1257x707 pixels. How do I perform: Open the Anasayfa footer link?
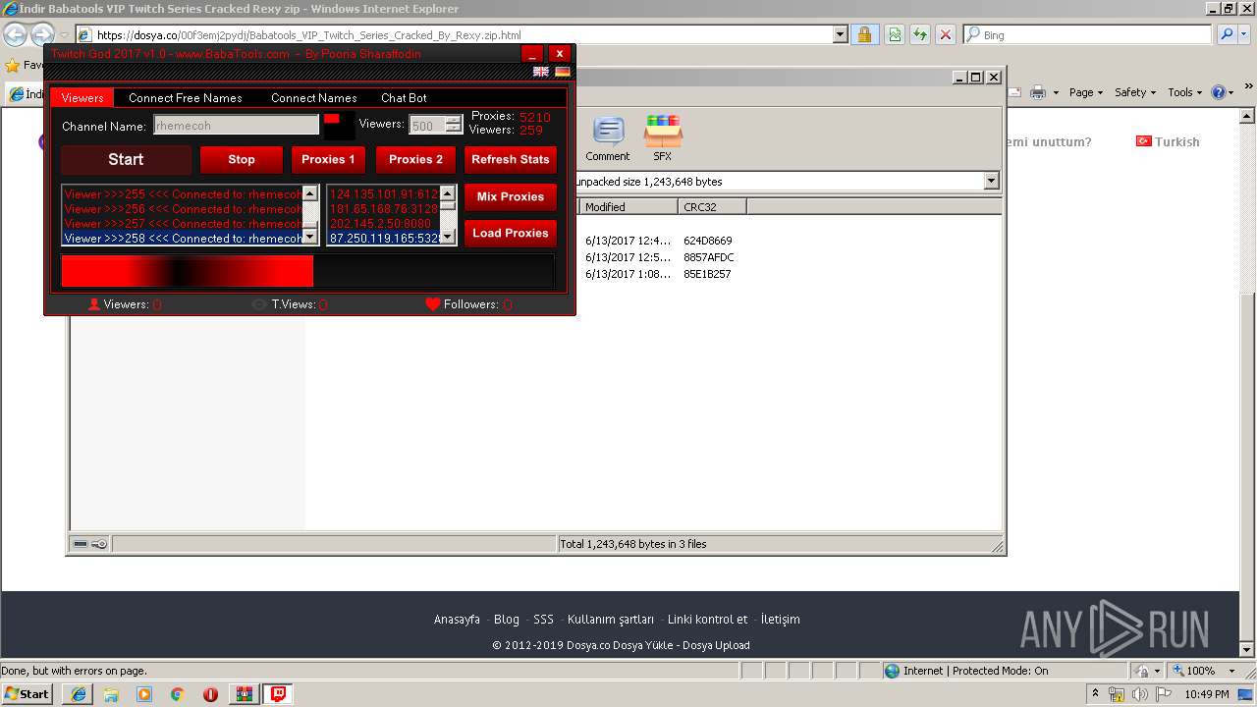457,620
